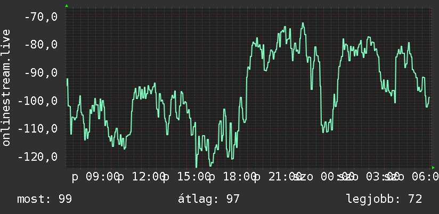Select the p 21:00 time label
The width and height of the screenshot is (439, 214).
pyautogui.click(x=279, y=177)
